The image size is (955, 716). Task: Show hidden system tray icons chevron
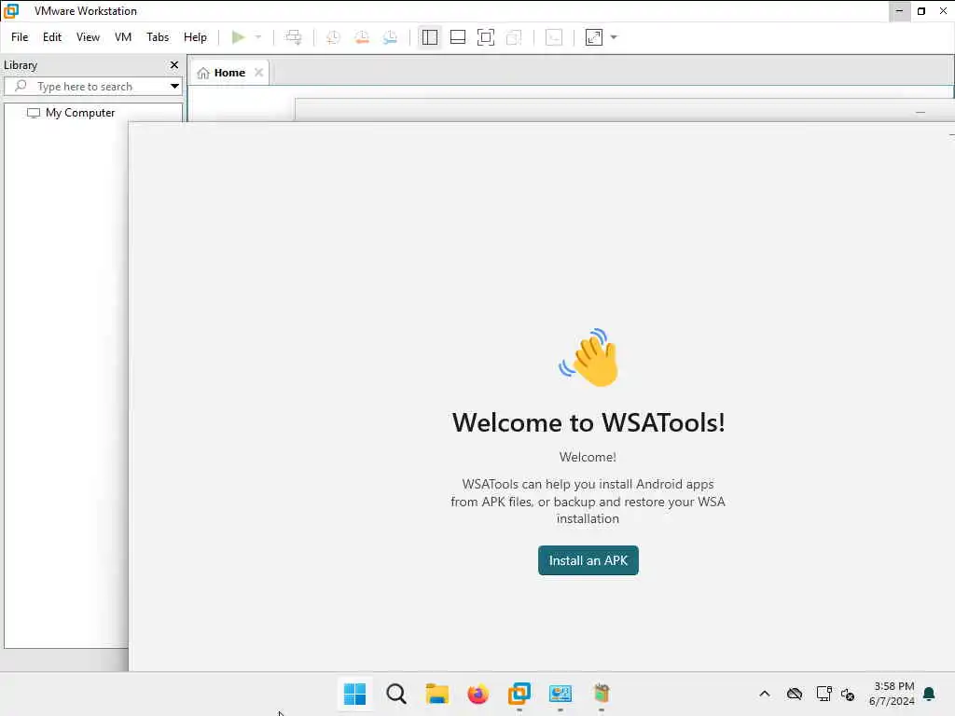tap(765, 694)
